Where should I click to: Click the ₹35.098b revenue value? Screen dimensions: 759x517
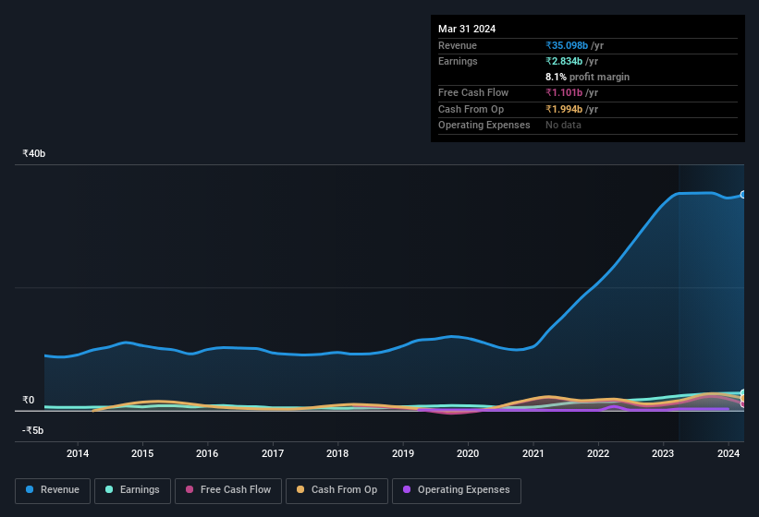click(x=567, y=45)
